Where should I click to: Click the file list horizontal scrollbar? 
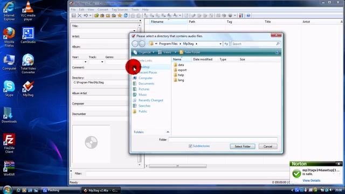[x=177, y=166]
